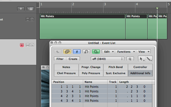This screenshot has height=107, width=171.
Task: Select the Hit Points region left of the playhead
Action: tap(152, 26)
